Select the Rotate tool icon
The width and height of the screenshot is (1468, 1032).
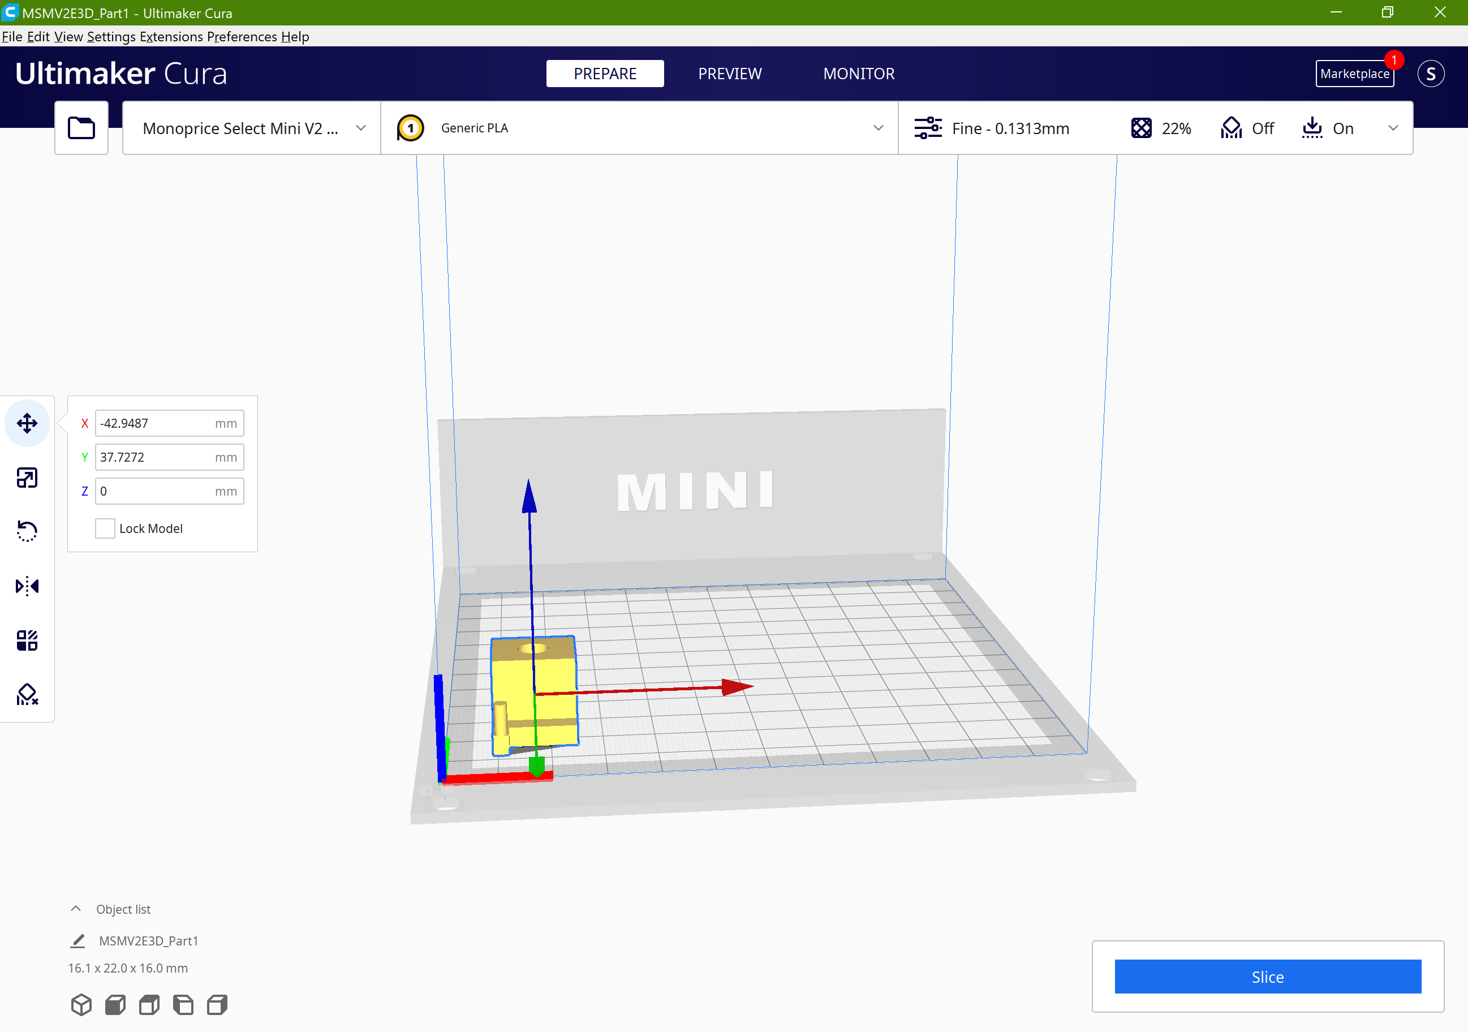click(27, 531)
